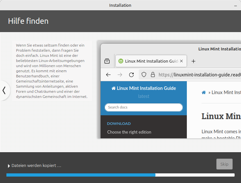This screenshot has width=241, height=183.
Task: Close the Linux Mint Installation Guide tab
Action: point(181,61)
